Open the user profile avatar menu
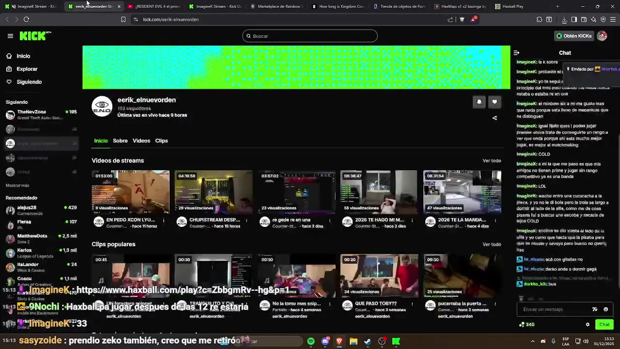 coord(602,36)
